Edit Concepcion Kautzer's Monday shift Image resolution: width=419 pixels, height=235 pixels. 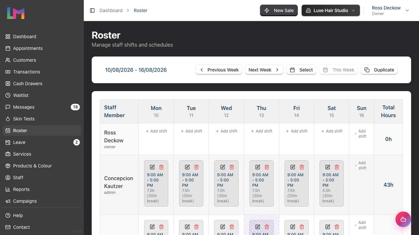(x=152, y=167)
